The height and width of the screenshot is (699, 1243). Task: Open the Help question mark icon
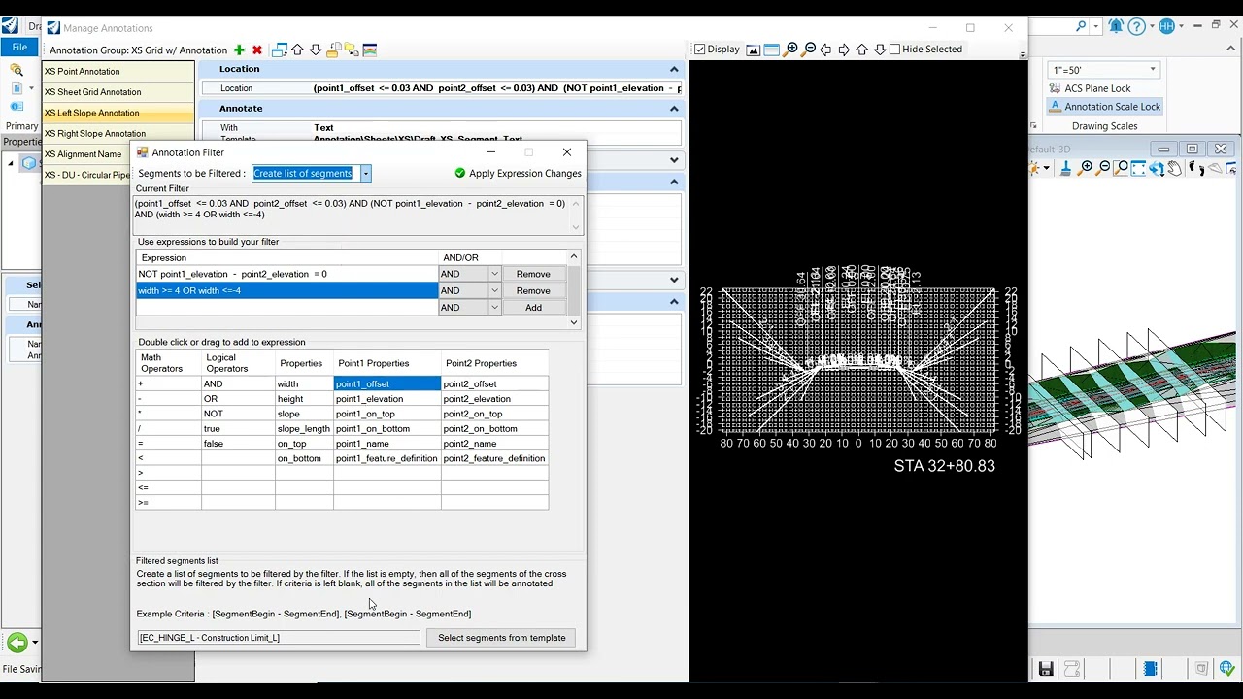click(x=1136, y=27)
